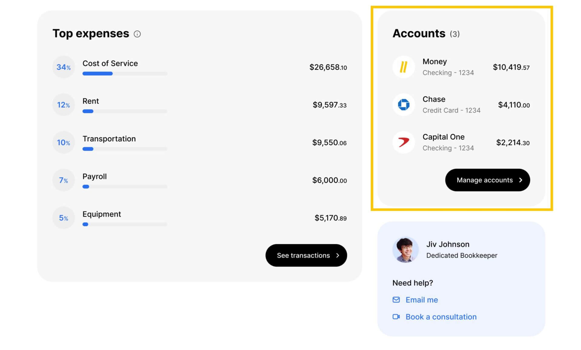This screenshot has width=581, height=350.
Task: Click the $26,658.10 amount
Action: point(328,67)
